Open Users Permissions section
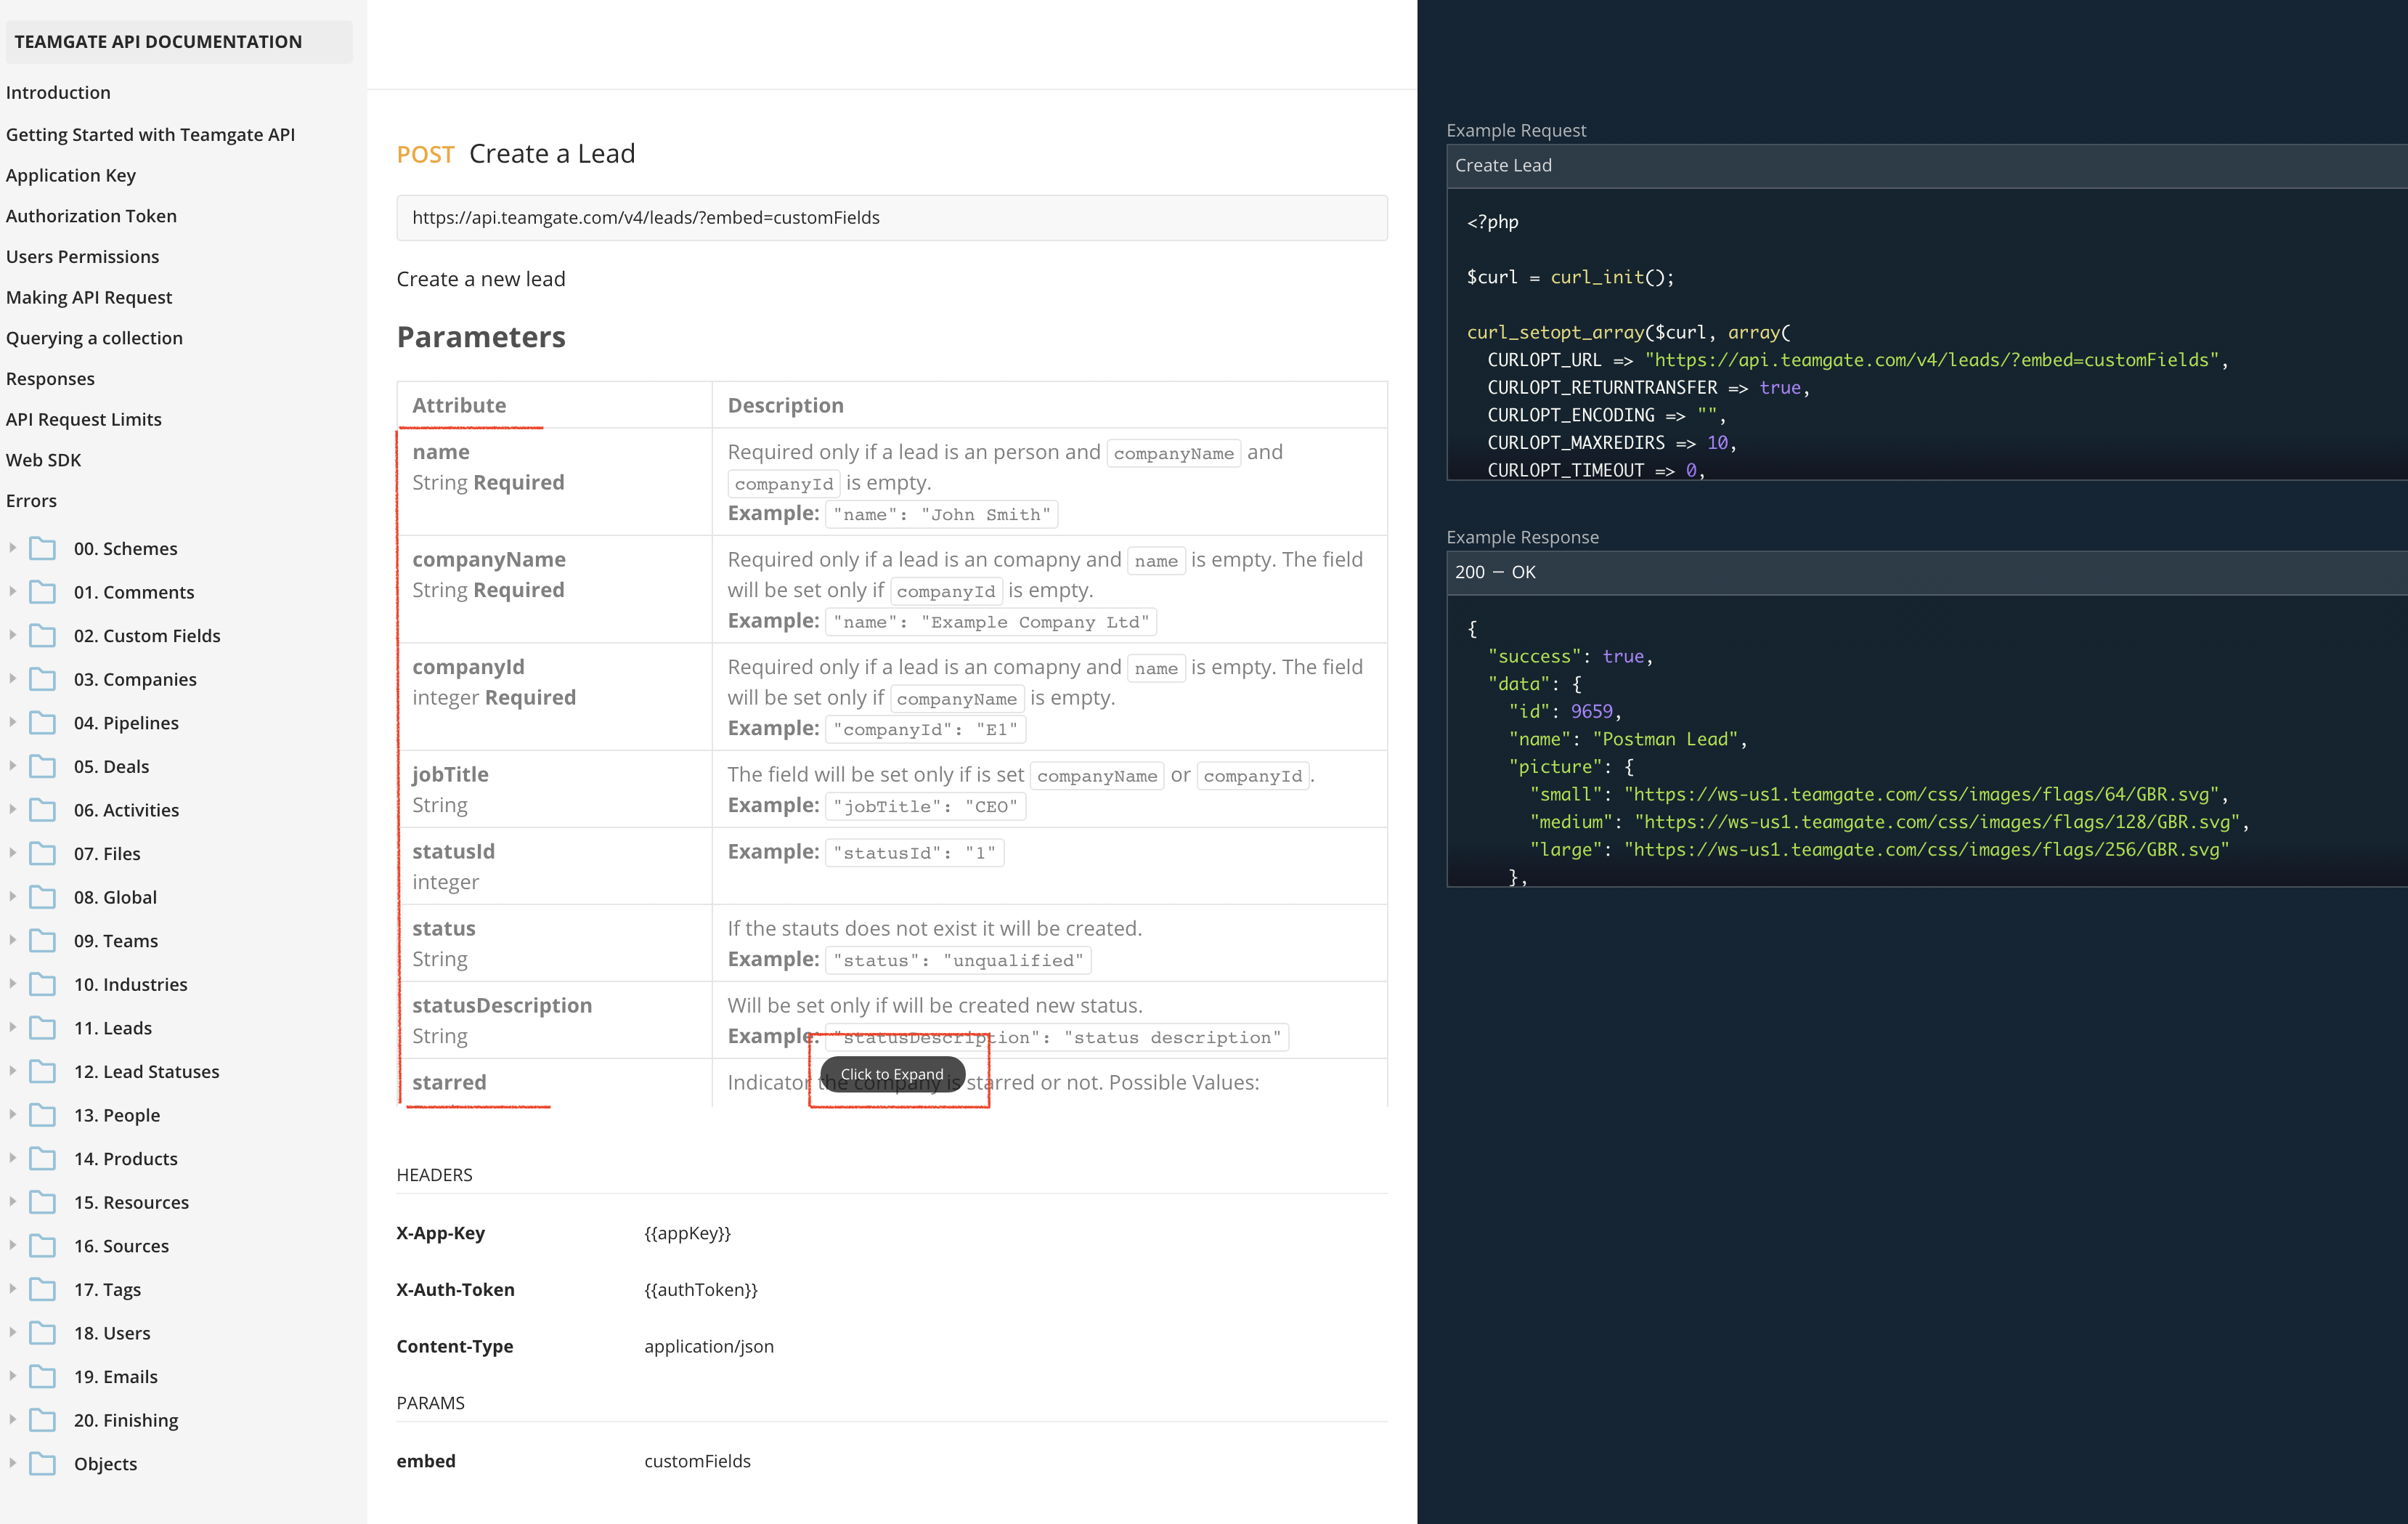 82,256
